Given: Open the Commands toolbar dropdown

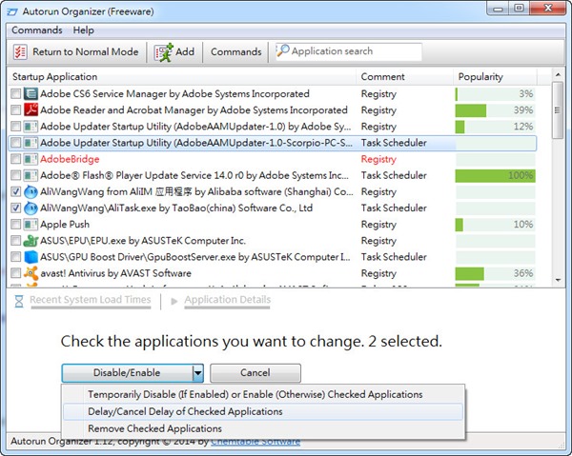Looking at the screenshot, I should click(236, 51).
